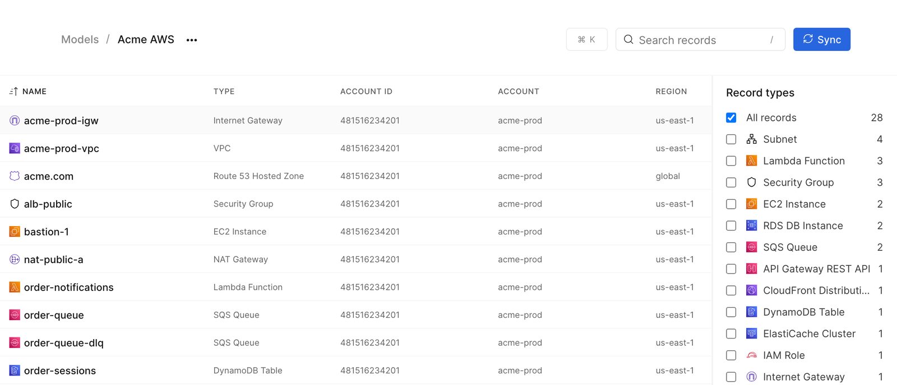Image resolution: width=897 pixels, height=385 pixels.
Task: Click the 'nat-public-a' name text
Action: click(x=53, y=260)
